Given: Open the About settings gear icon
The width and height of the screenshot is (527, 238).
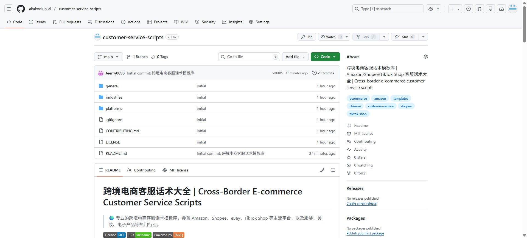Looking at the screenshot, I should 425,57.
